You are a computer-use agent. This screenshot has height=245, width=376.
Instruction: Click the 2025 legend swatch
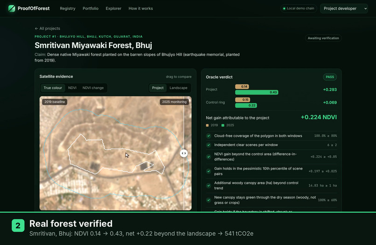point(223,125)
